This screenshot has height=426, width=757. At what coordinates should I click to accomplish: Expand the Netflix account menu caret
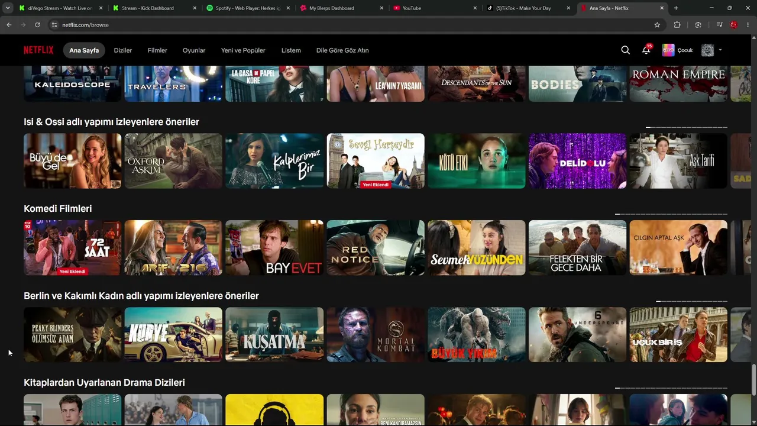point(720,50)
